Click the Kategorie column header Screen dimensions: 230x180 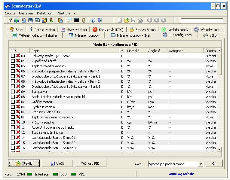pyautogui.click(x=185, y=51)
